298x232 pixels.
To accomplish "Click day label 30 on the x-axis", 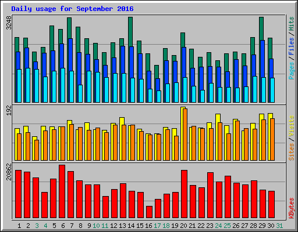I will [x=271, y=226].
